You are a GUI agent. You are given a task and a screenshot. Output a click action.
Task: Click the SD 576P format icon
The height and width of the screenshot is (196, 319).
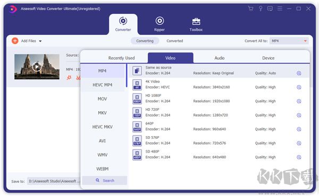pos(137,141)
